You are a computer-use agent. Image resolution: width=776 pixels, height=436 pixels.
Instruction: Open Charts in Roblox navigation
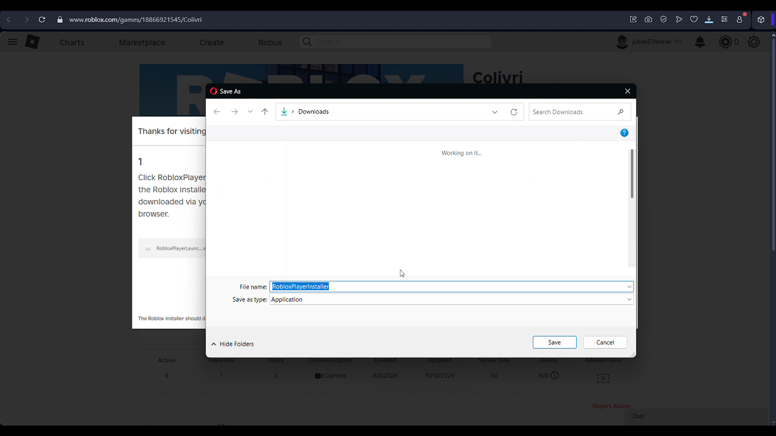(x=72, y=43)
